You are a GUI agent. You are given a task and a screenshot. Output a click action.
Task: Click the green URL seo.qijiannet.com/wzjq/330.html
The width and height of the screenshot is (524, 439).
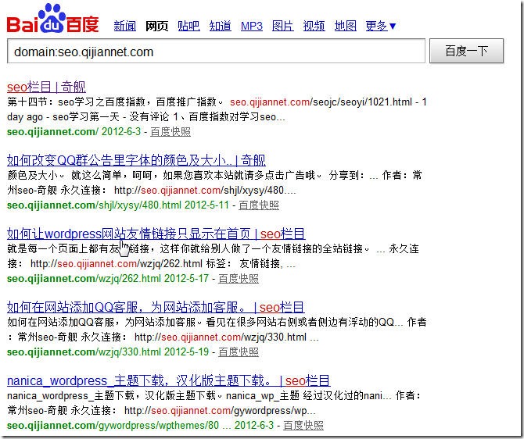coord(84,352)
